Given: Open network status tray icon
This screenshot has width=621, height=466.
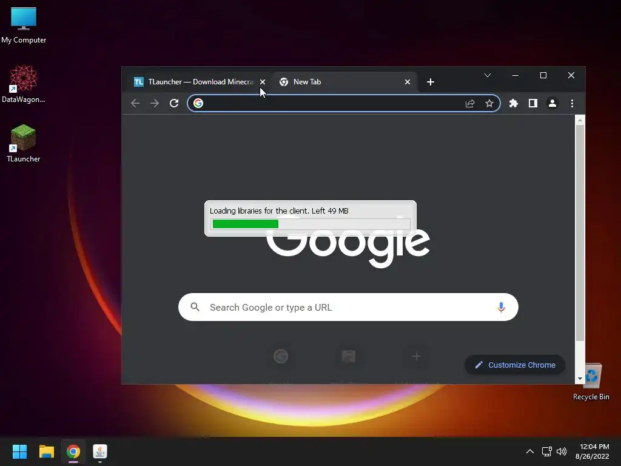Looking at the screenshot, I should click(x=547, y=451).
